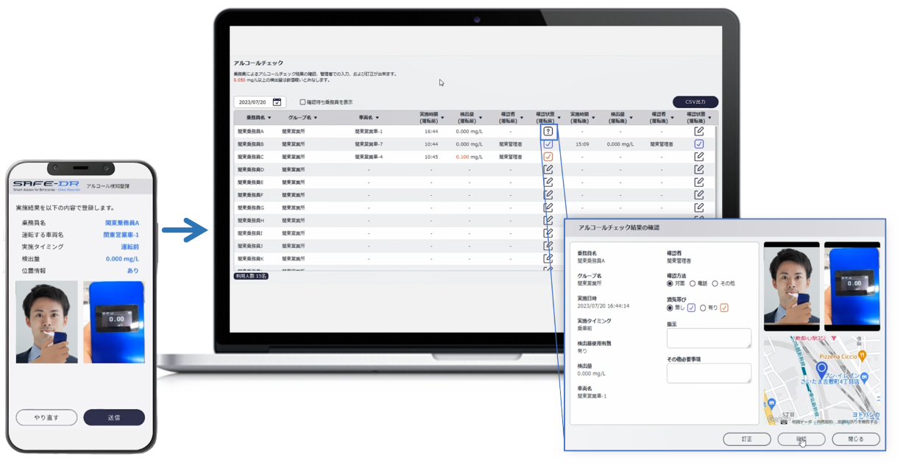Open the calendar date picker icon
Screen dimensions: 906x471
277,102
